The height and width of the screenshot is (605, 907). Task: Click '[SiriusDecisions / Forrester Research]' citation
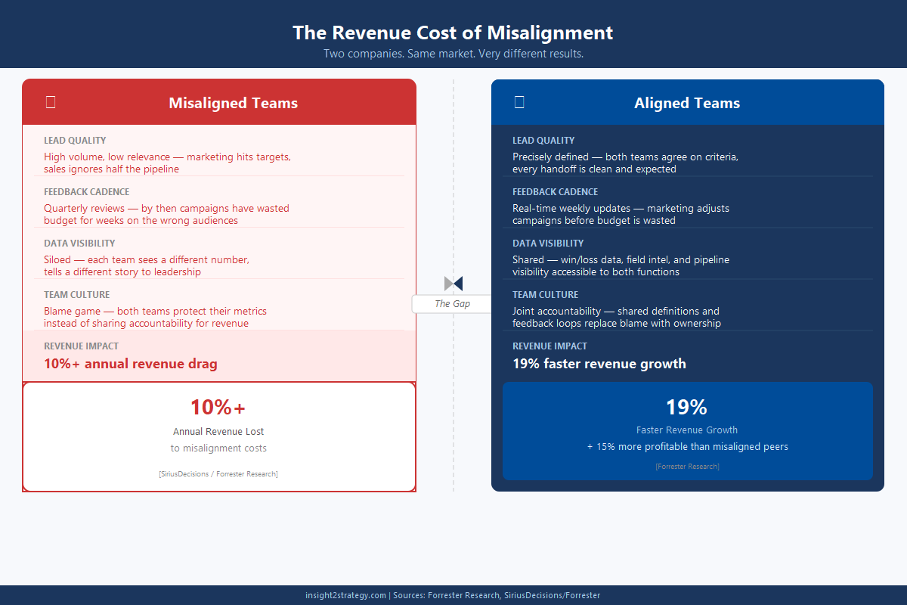click(218, 474)
